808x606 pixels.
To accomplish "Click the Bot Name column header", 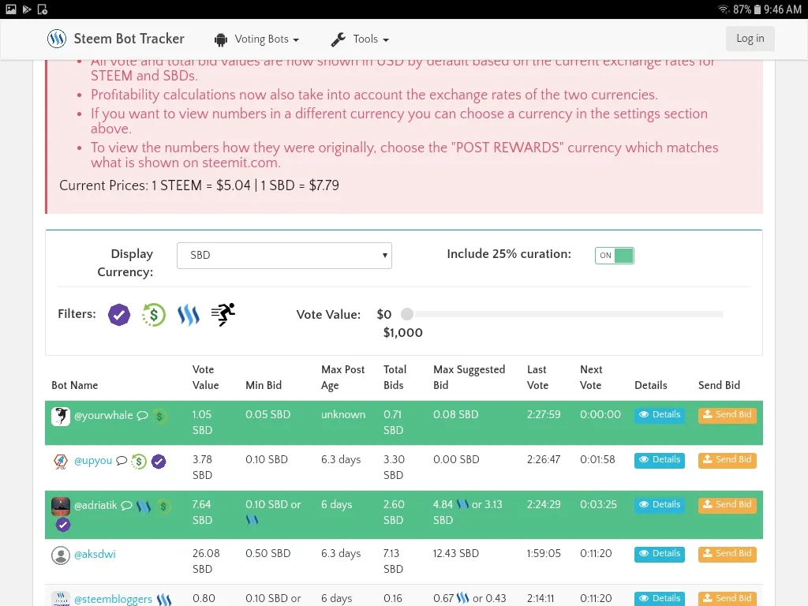I will click(75, 385).
